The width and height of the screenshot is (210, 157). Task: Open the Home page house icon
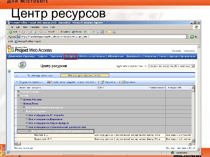tap(40, 32)
